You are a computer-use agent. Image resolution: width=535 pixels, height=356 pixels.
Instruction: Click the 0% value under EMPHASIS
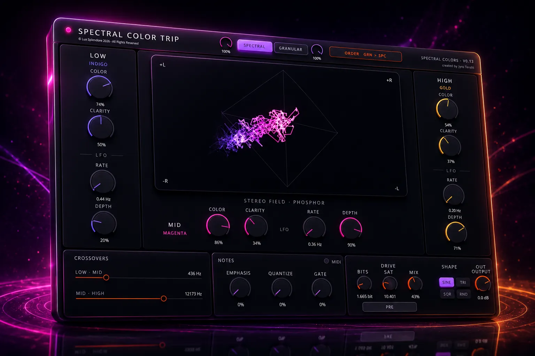coord(241,305)
